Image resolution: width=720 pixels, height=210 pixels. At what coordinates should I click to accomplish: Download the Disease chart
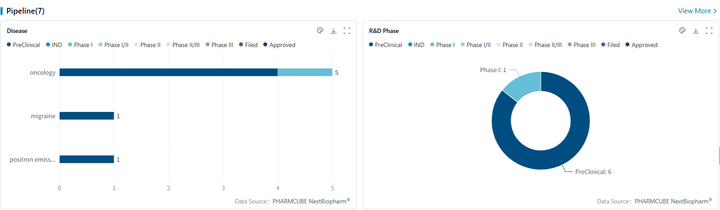[x=334, y=30]
